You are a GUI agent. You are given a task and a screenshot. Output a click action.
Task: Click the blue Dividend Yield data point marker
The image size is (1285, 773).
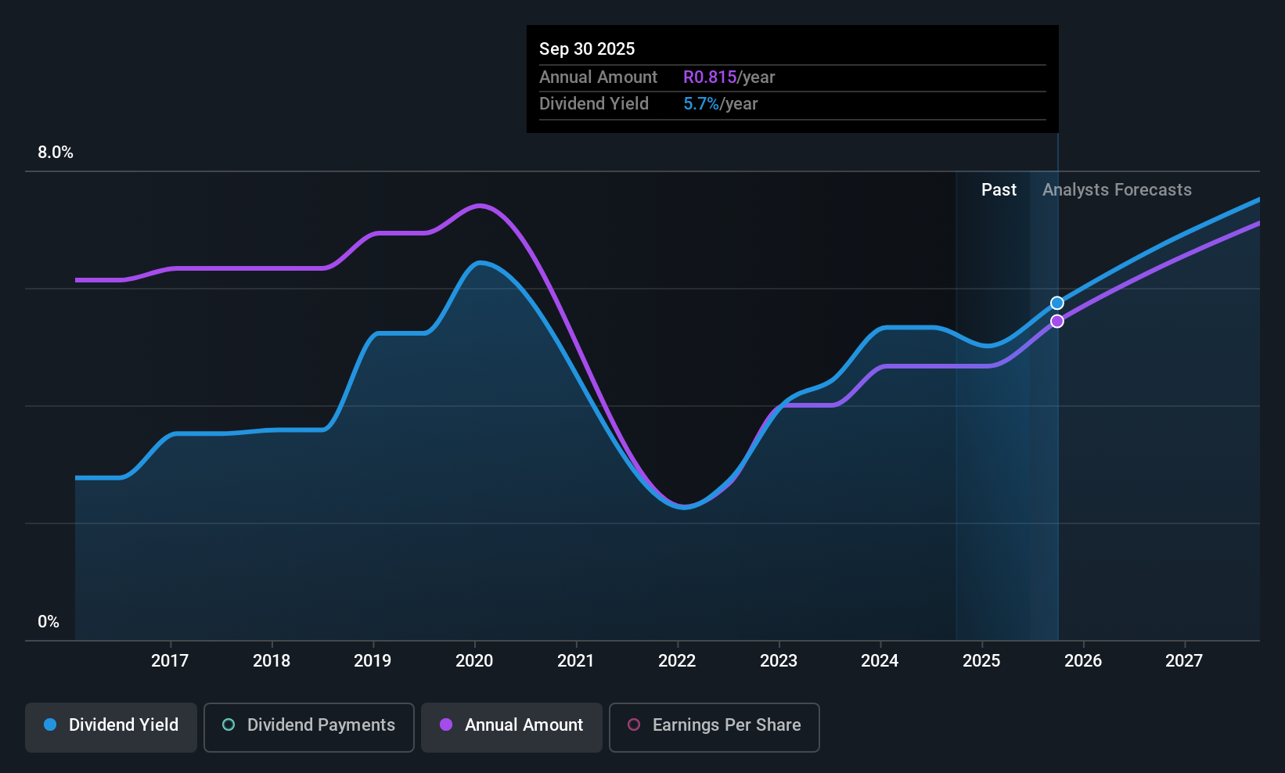tap(1056, 303)
